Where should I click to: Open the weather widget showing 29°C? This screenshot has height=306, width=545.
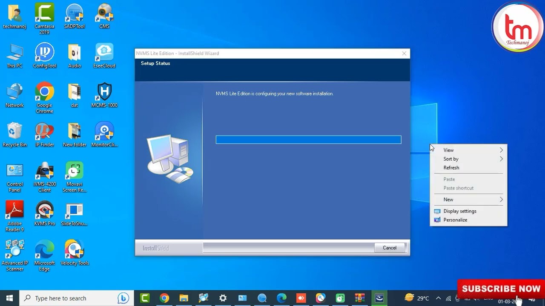[417, 298]
